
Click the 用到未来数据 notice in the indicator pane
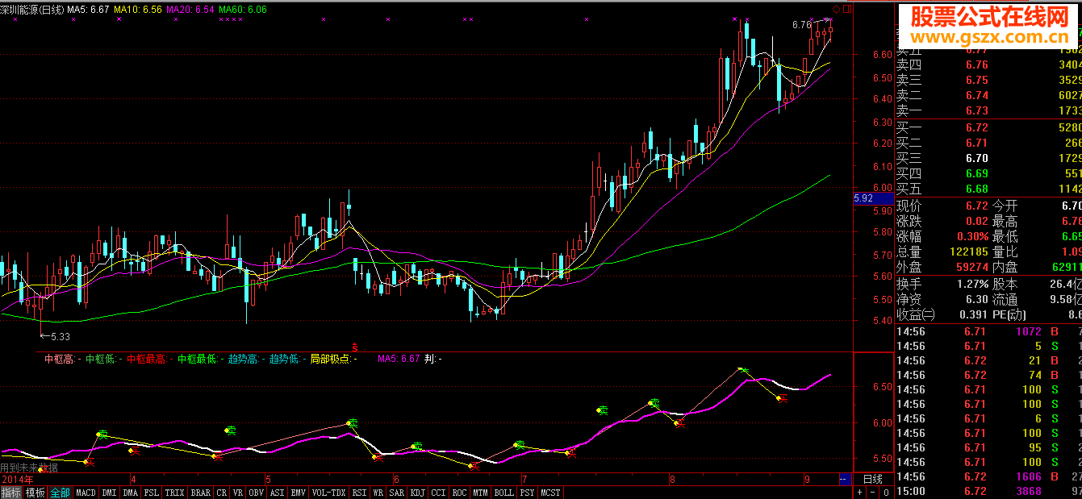tap(29, 467)
